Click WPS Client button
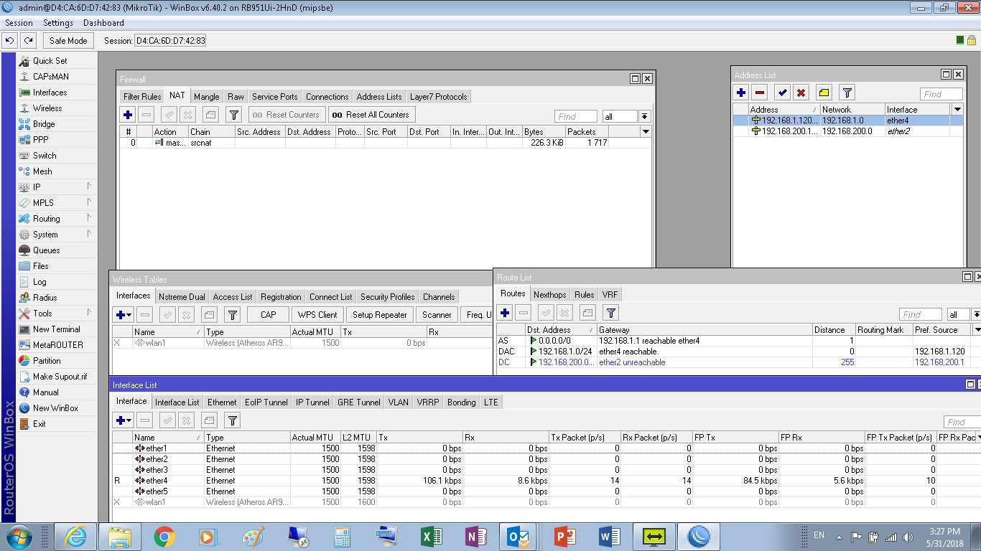Screen dimensions: 981x551 point(317,315)
